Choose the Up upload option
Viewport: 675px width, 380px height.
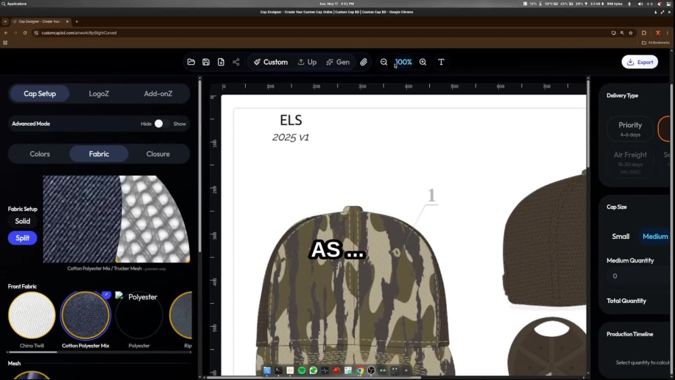pyautogui.click(x=307, y=62)
